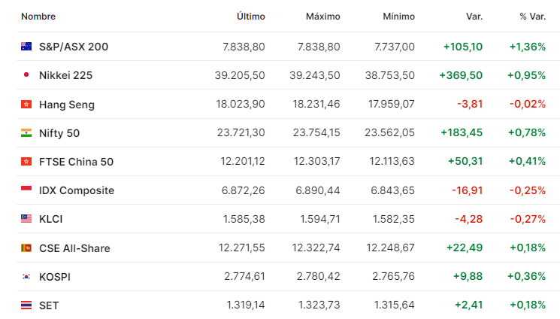Screen dimensions: 560x319
Task: Click the Indonesia flag beside IDX Composite
Action: click(26, 190)
